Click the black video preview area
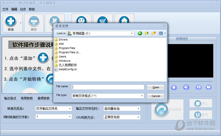The width and height of the screenshot is (221, 136). coord(190,61)
